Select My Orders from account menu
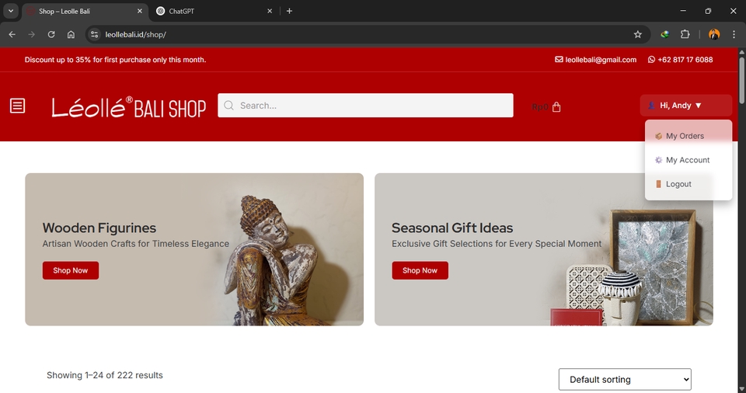746x393 pixels. 685,136
